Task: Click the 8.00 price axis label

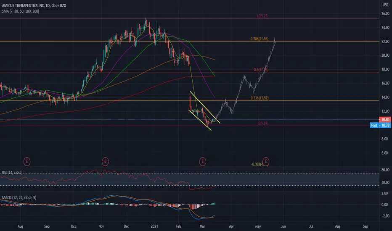Action: coord(384,139)
